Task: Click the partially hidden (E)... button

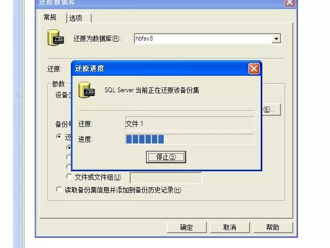Action: tap(271, 109)
